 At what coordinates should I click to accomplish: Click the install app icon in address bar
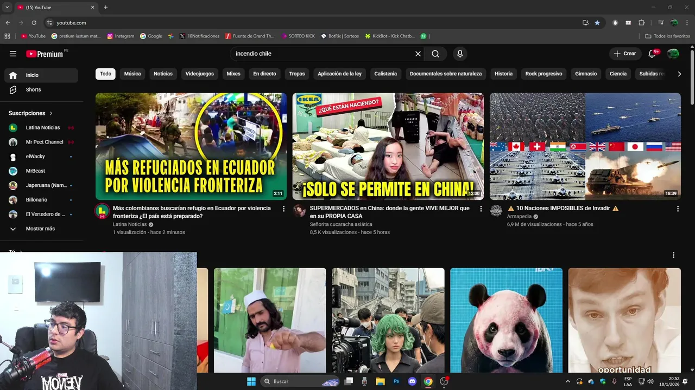coord(585,23)
